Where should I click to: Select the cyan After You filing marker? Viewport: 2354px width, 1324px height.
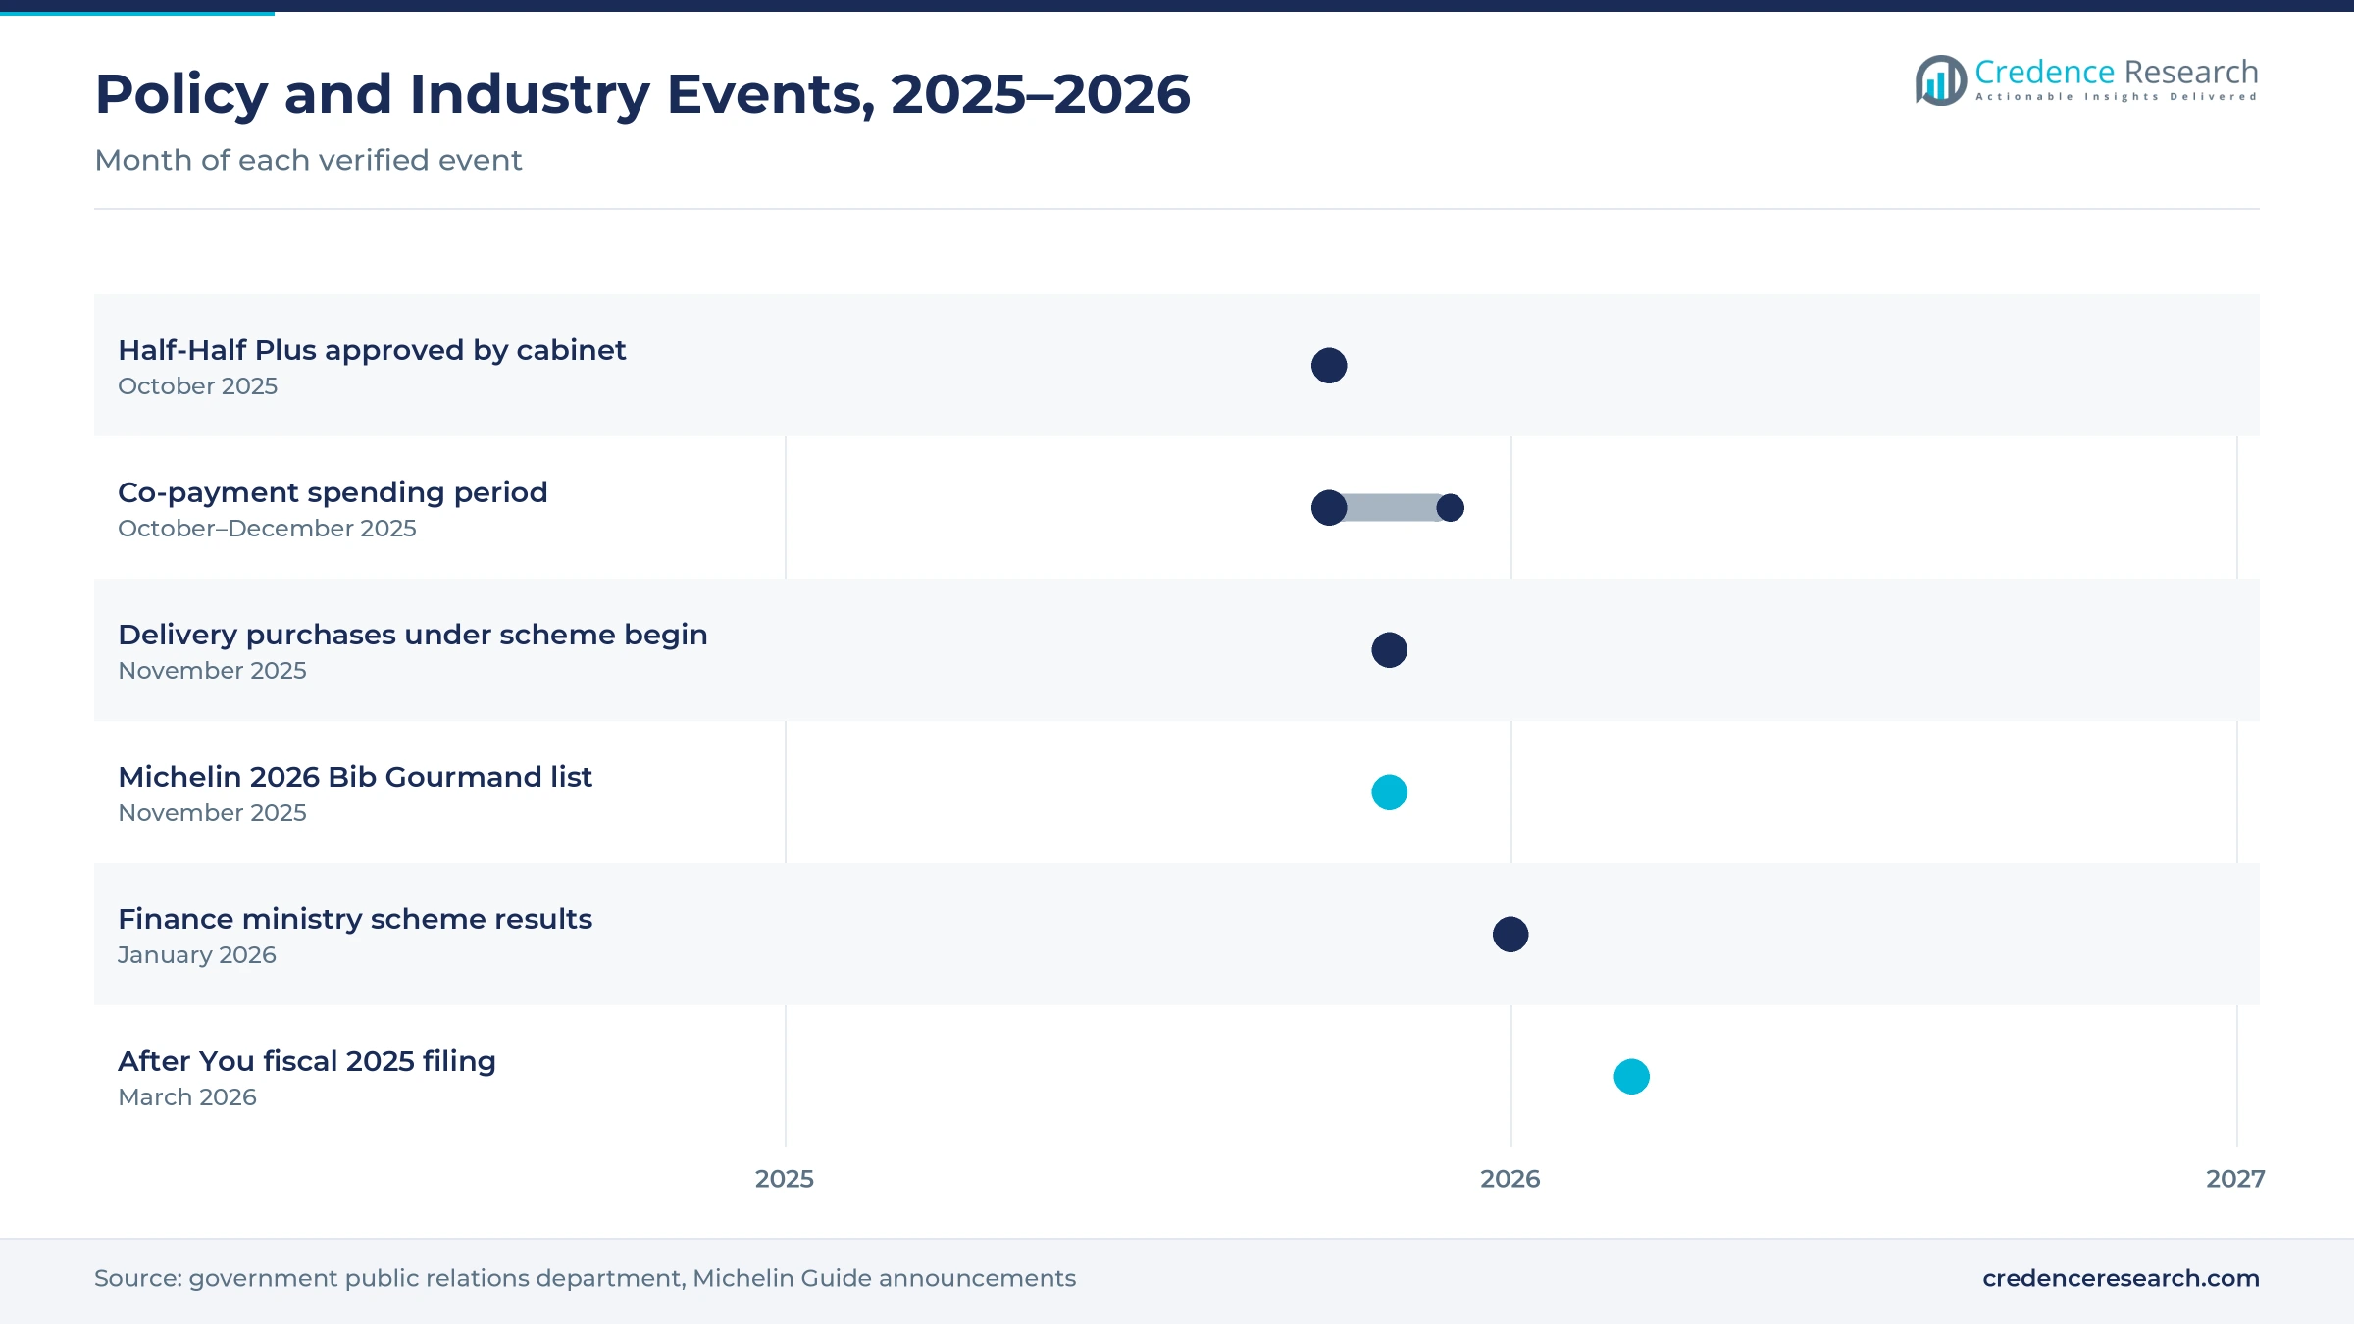pyautogui.click(x=1631, y=1077)
